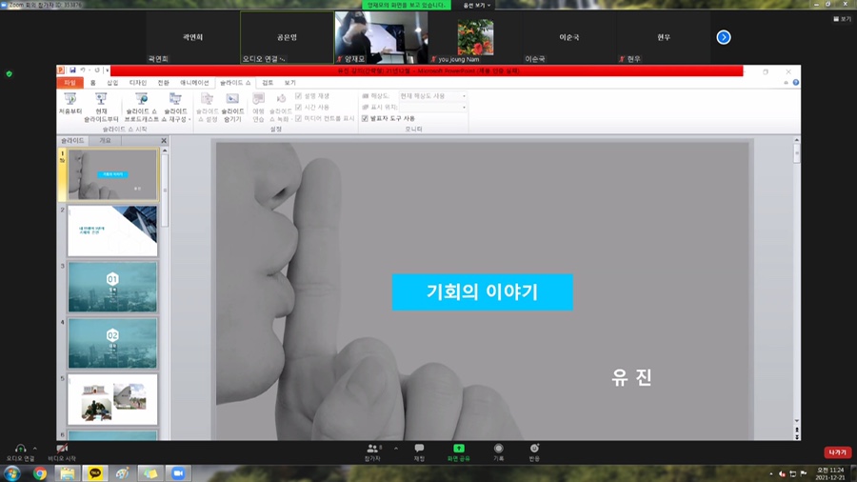Click the rehearse timings tool
This screenshot has height=482, width=857.
click(x=258, y=107)
